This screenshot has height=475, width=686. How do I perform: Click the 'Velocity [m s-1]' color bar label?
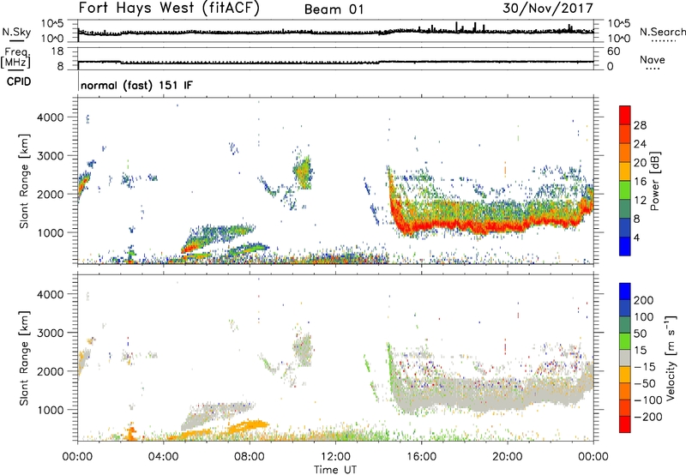point(670,358)
